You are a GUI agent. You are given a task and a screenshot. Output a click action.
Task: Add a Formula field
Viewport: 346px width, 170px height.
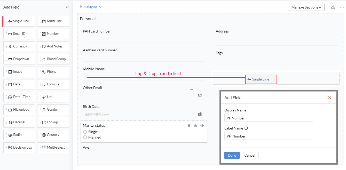[53, 84]
